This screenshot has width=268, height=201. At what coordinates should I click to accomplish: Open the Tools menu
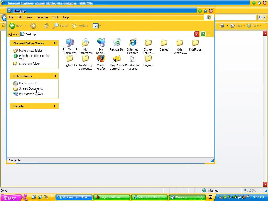point(56,17)
